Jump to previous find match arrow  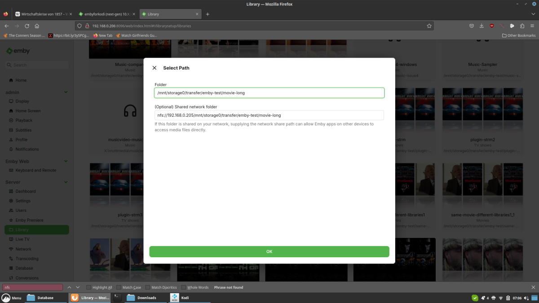pyautogui.click(x=69, y=287)
